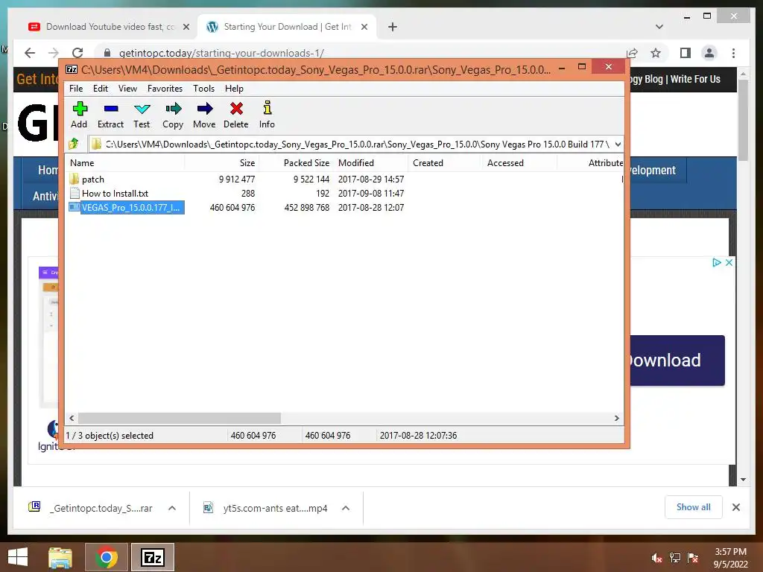
Task: Click the horizontal scrollbar left arrow
Action: click(x=72, y=419)
